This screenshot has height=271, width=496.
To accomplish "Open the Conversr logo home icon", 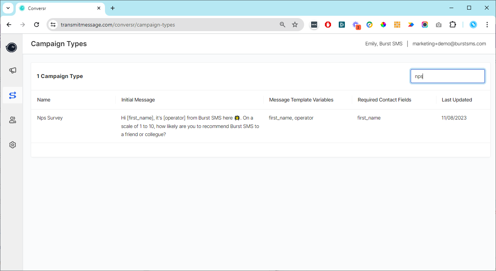I will (12, 47).
